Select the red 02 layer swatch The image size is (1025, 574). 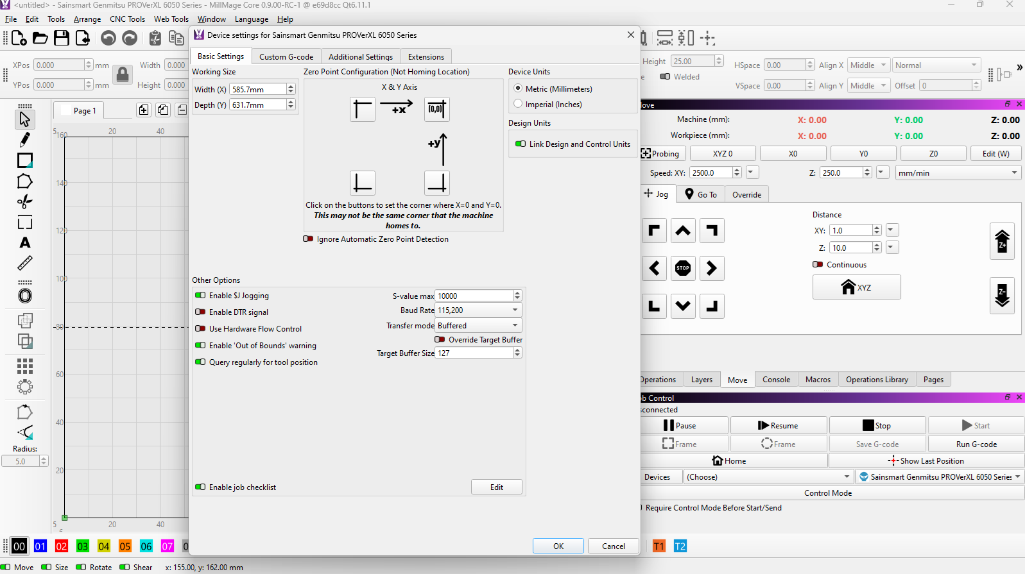[x=62, y=546]
